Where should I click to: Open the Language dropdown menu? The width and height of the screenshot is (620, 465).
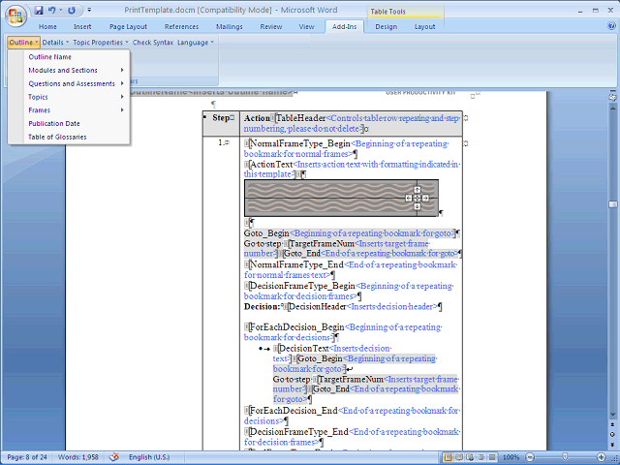tap(195, 43)
